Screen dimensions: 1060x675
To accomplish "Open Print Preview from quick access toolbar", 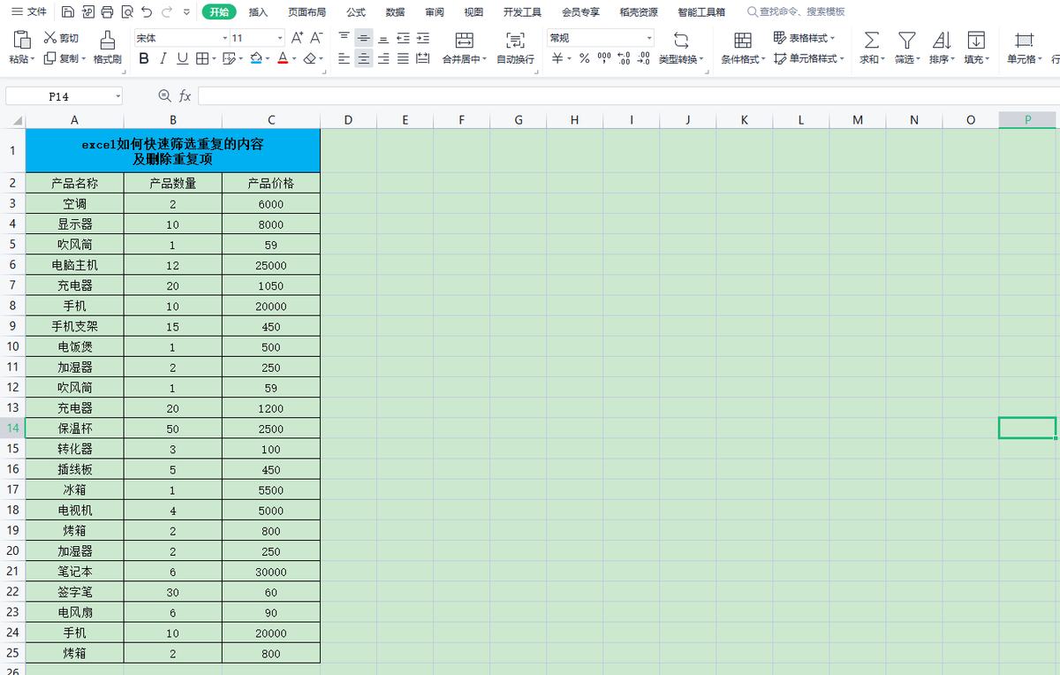I will [x=126, y=12].
